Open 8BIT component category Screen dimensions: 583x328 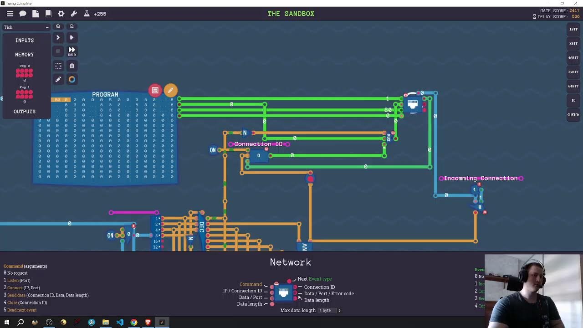point(573,43)
